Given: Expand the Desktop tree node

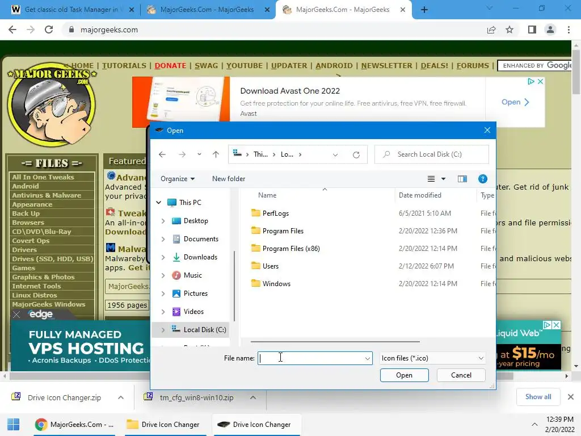Looking at the screenshot, I should pos(163,221).
